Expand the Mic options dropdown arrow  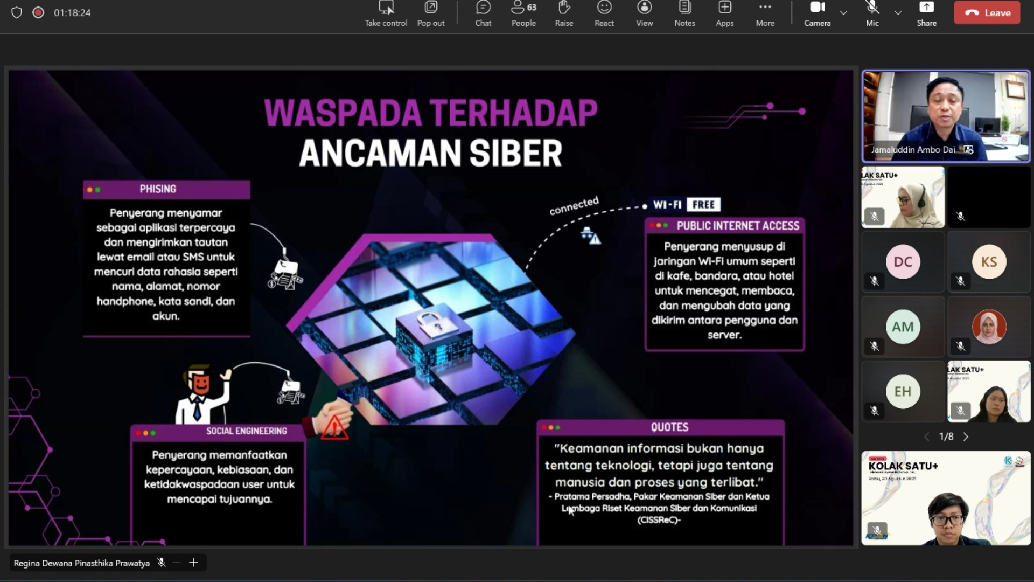tap(898, 12)
